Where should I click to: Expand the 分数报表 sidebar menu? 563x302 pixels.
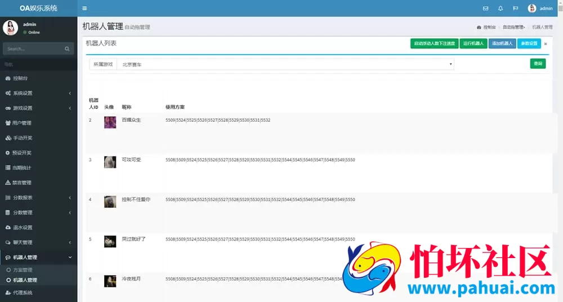(x=38, y=198)
